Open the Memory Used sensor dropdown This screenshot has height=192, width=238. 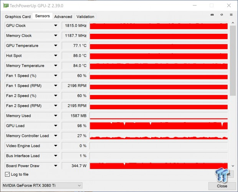56,115
